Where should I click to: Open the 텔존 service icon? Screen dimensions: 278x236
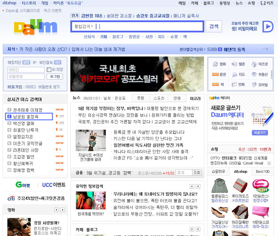tap(238, 64)
